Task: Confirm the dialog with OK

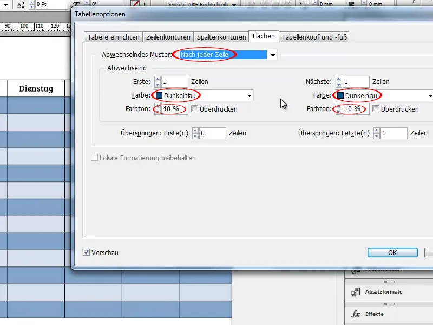Action: [392, 252]
